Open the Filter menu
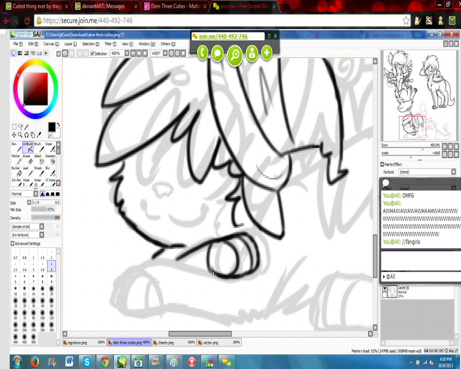 (111, 44)
